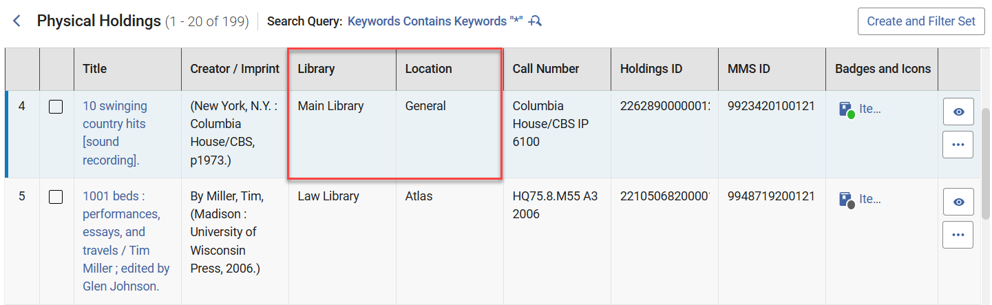This screenshot has height=305, width=992.
Task: Click the Columbia House/CBS imprint cell
Action: pyautogui.click(x=233, y=133)
